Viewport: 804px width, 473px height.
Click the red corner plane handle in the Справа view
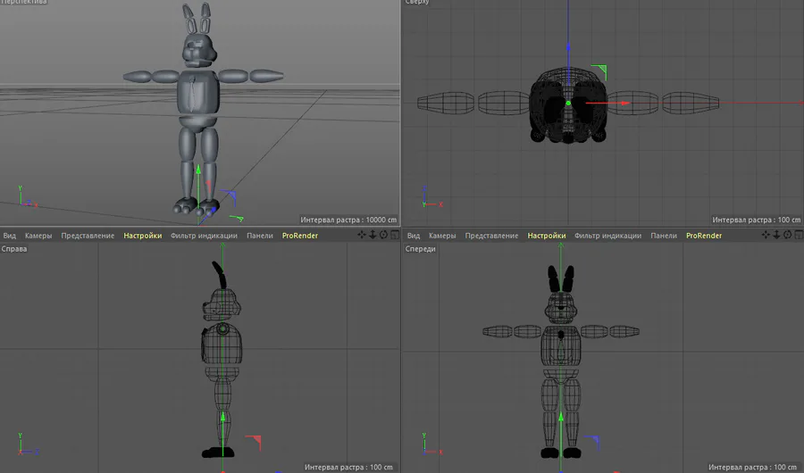(x=255, y=442)
